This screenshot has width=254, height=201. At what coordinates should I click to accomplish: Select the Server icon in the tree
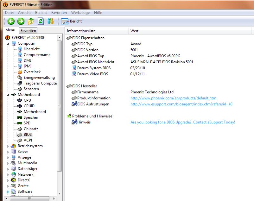tap(14, 152)
